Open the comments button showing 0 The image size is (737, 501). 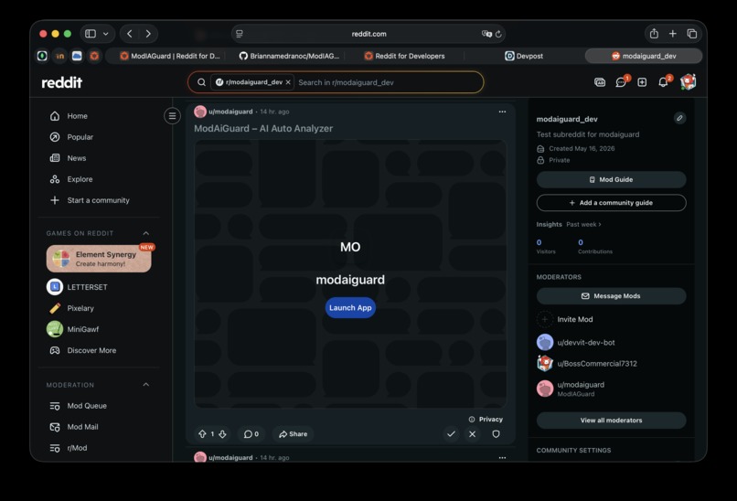(x=251, y=434)
